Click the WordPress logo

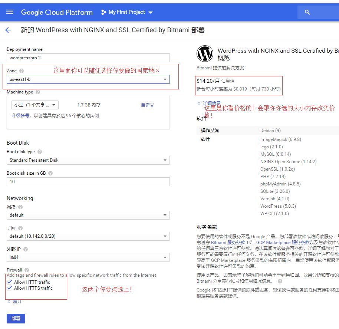(205, 54)
